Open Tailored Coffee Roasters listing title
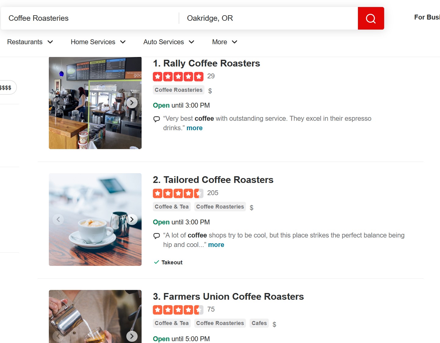Screen dimensions: 440x343 pos(218,180)
